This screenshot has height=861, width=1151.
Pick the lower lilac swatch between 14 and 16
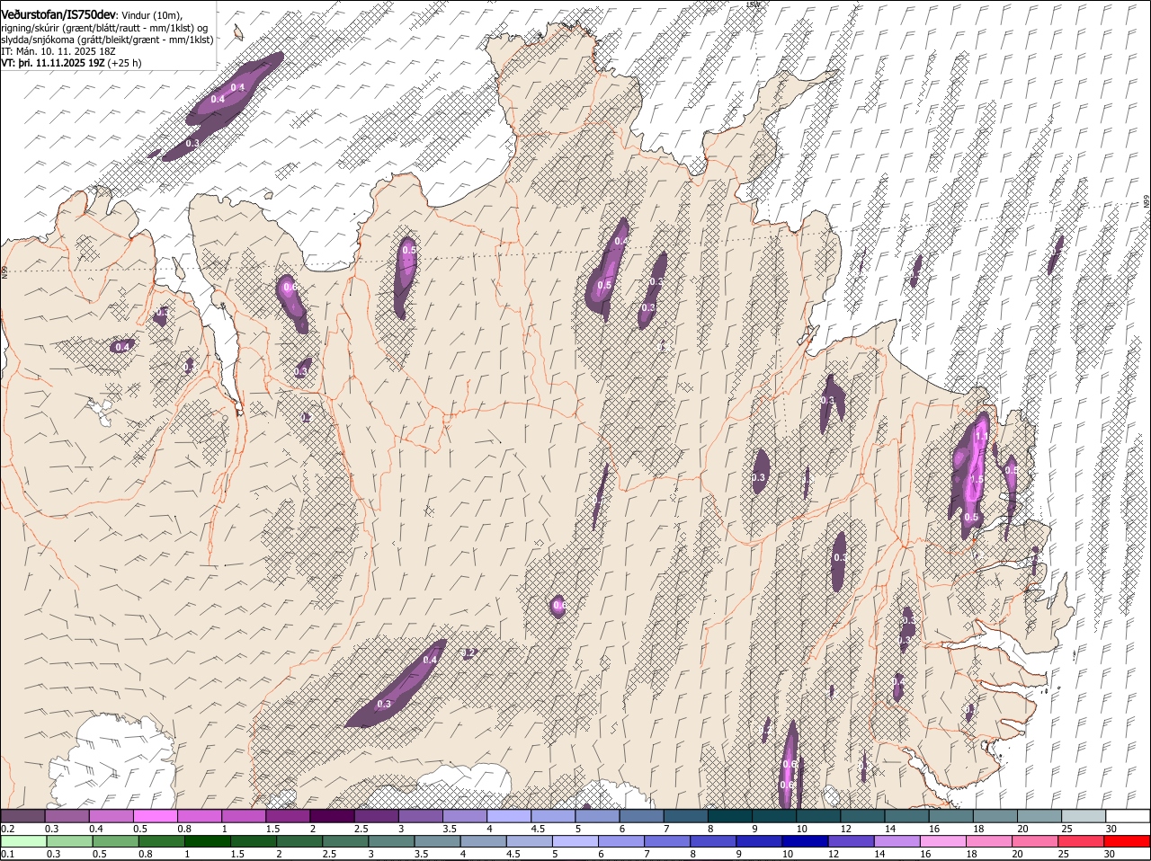897,841
